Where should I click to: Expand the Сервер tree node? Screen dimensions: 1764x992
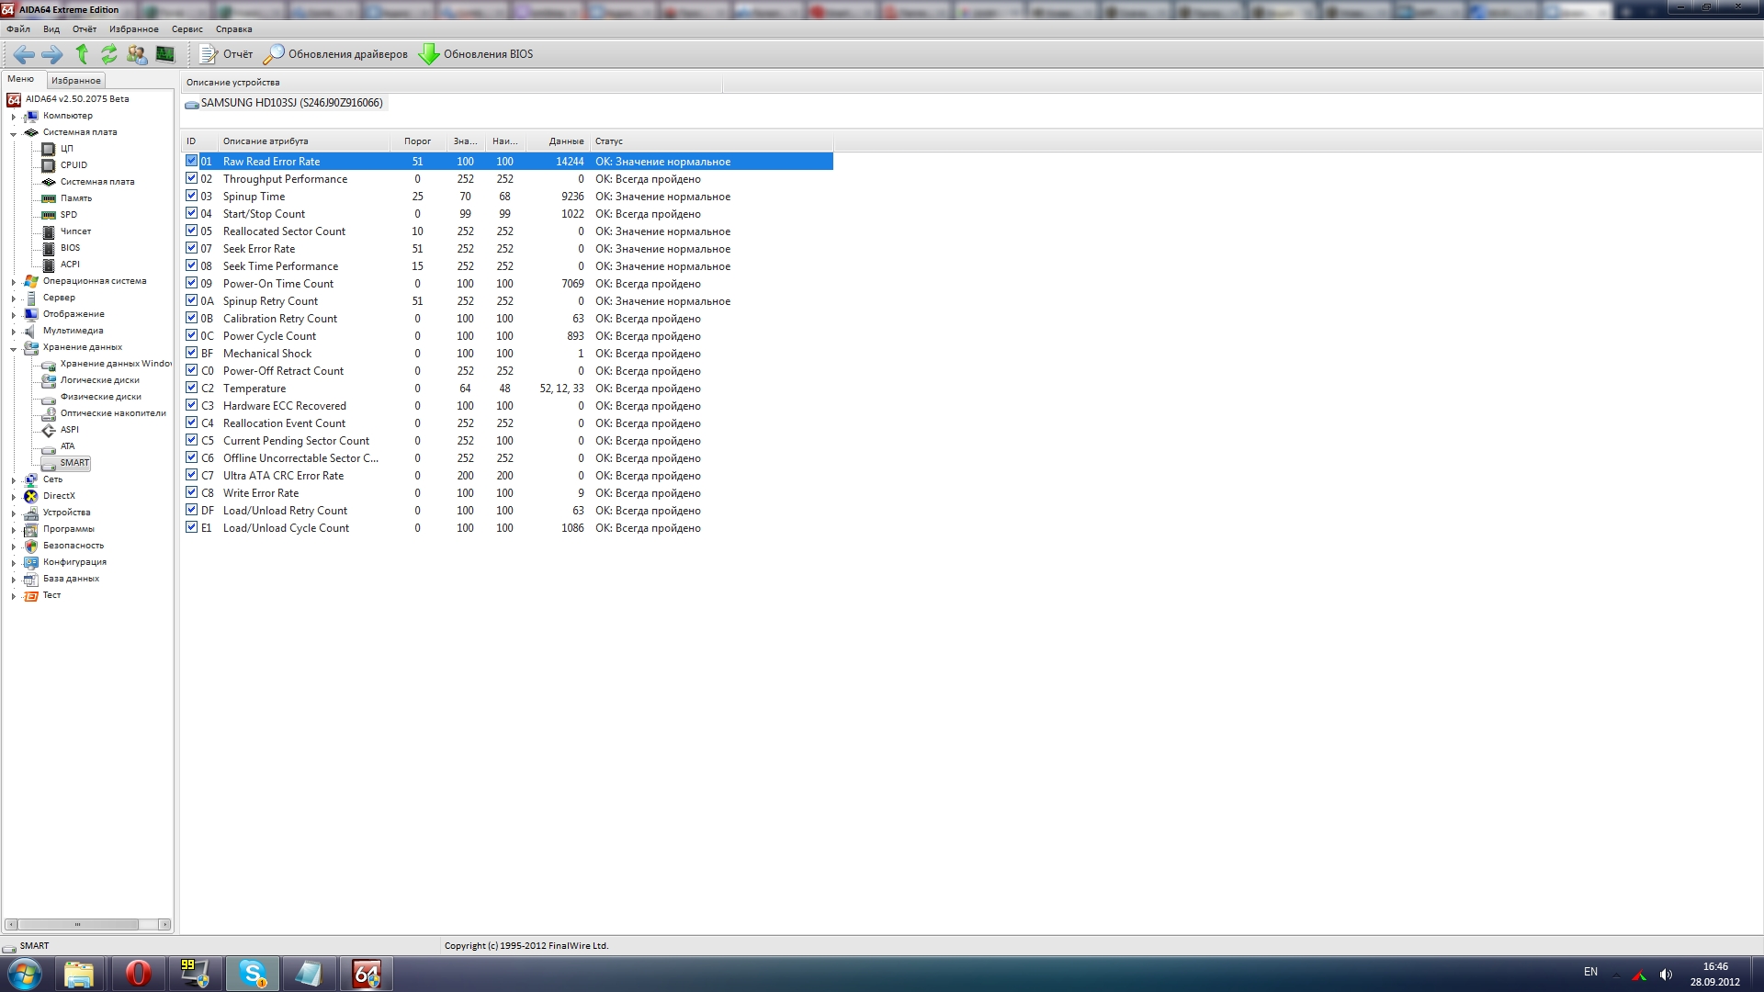coord(13,299)
